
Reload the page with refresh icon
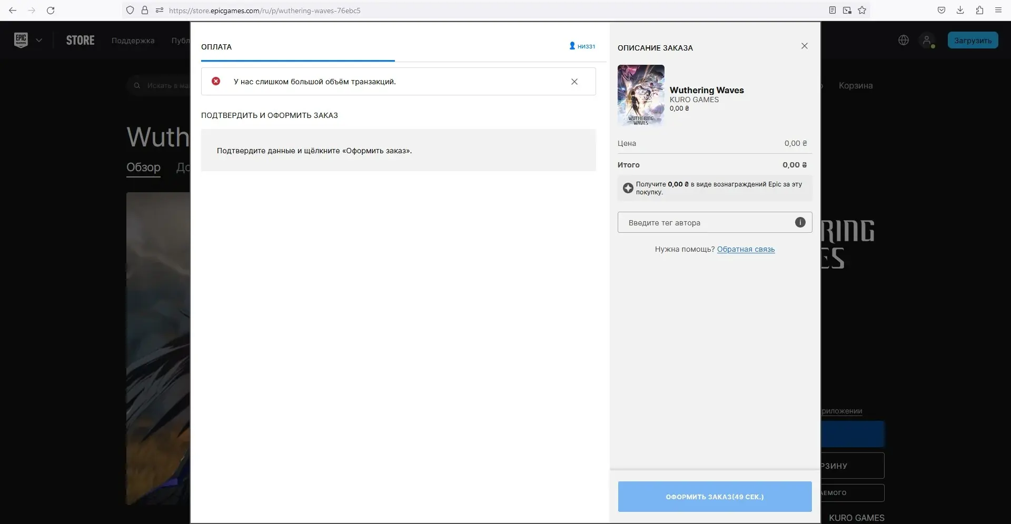51,10
